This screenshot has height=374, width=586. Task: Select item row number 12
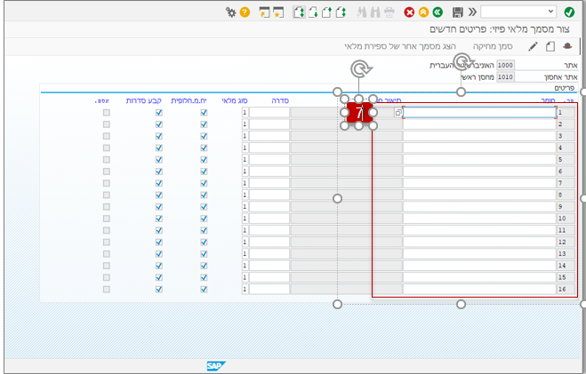[566, 242]
